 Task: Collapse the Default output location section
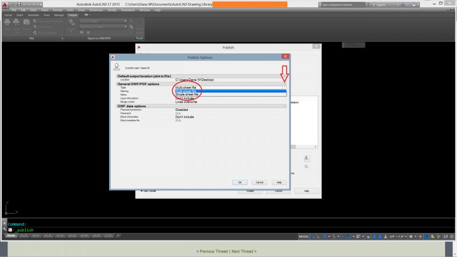coord(284,76)
